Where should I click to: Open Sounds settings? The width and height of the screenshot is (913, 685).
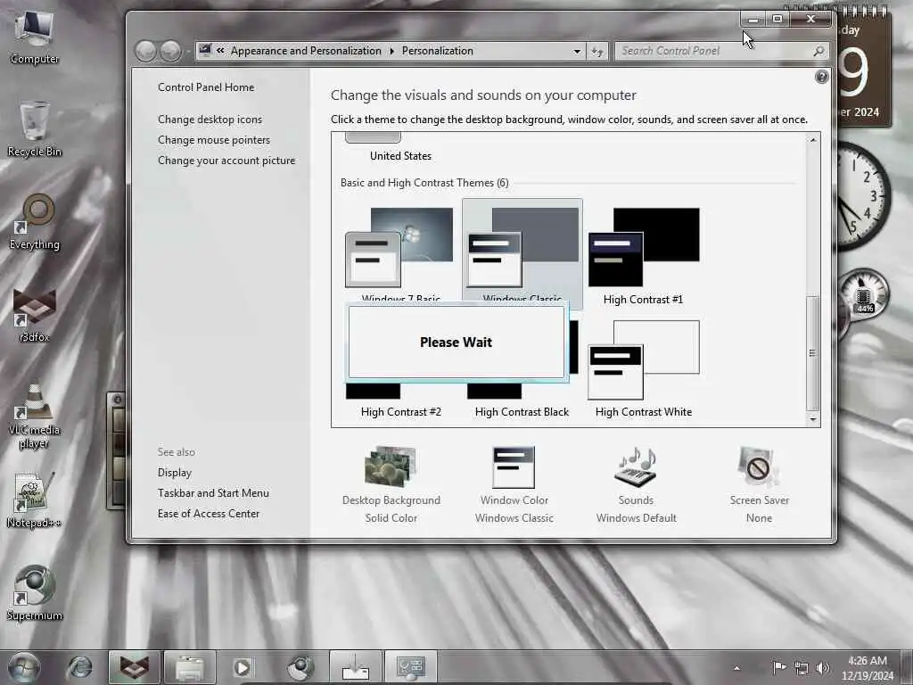[636, 484]
